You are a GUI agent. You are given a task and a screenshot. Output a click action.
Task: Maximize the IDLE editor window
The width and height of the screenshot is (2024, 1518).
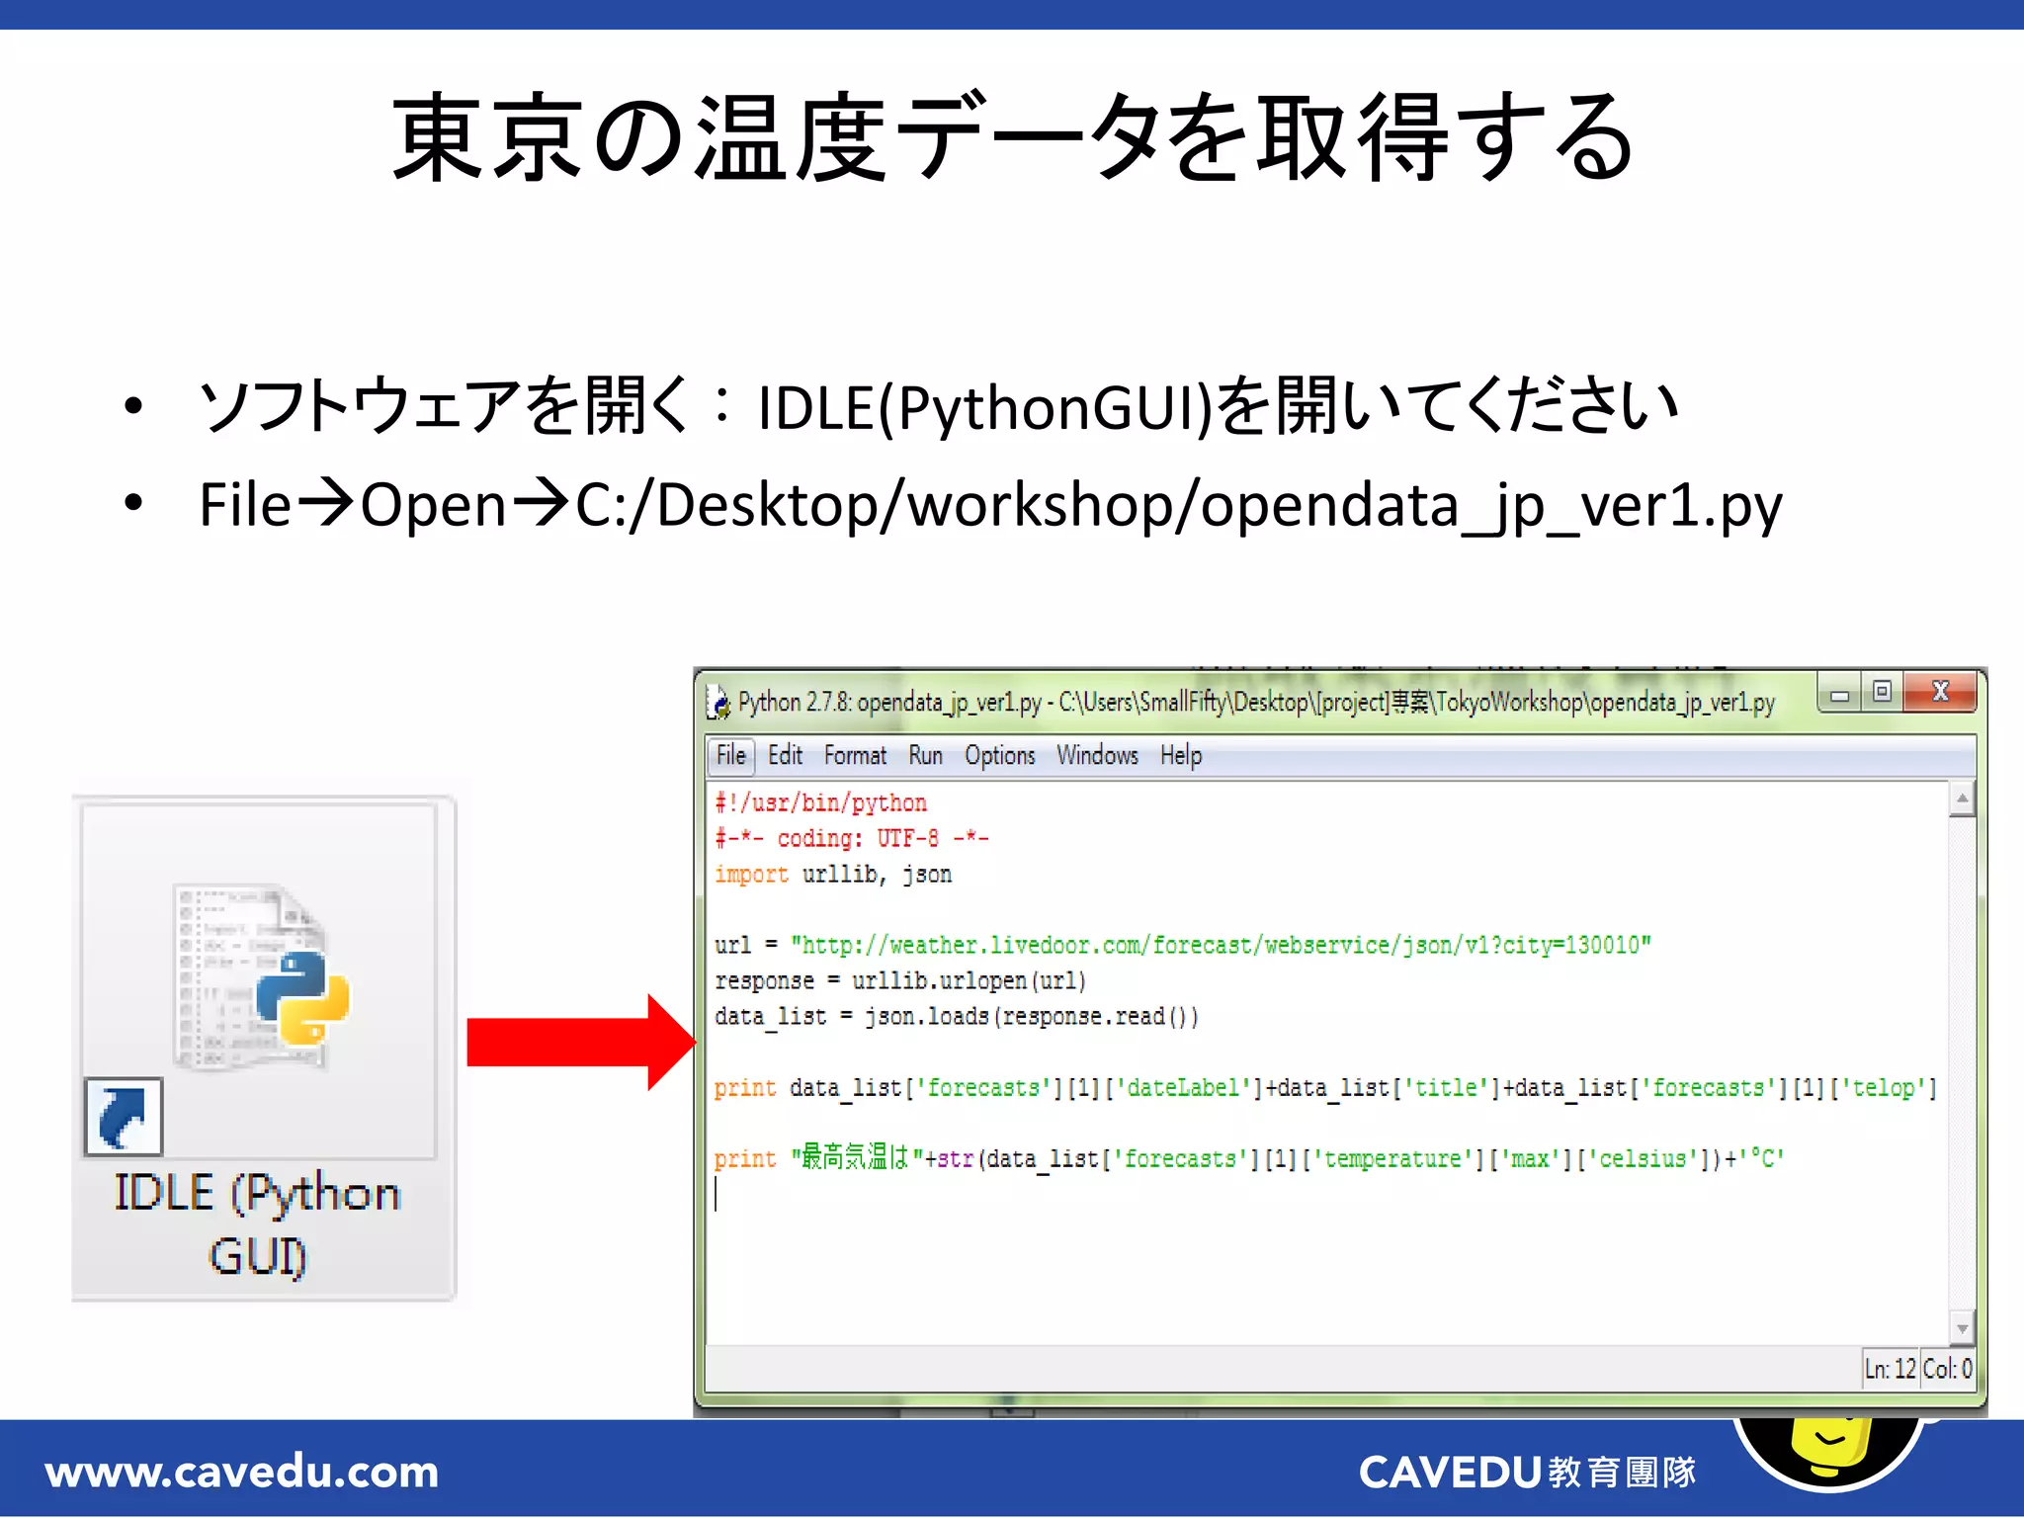[x=1882, y=692]
